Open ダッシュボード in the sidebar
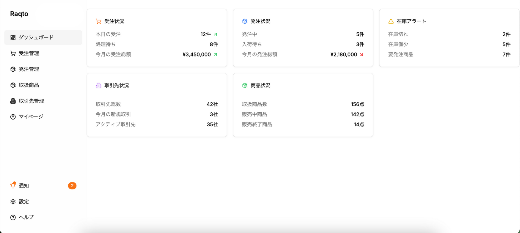This screenshot has width=520, height=233. (36, 37)
